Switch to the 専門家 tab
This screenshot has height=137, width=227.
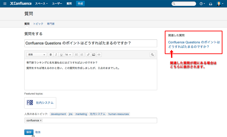point(51,24)
